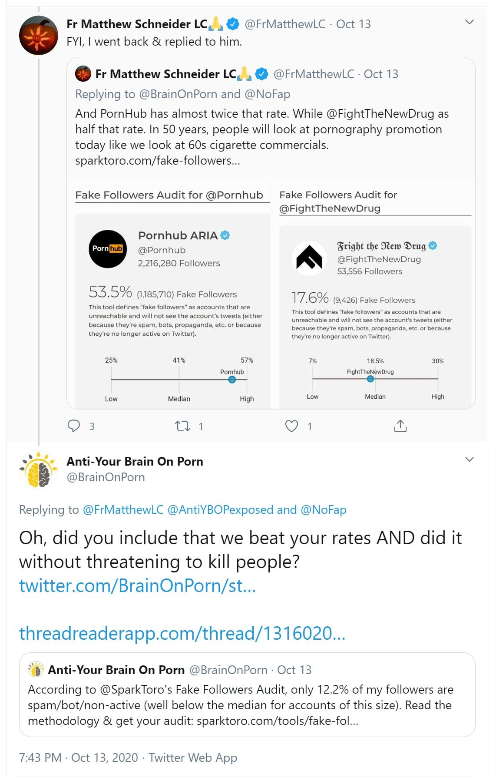Click the reply speech bubble icon
Viewport: 496px width, 777px height.
coord(74,426)
